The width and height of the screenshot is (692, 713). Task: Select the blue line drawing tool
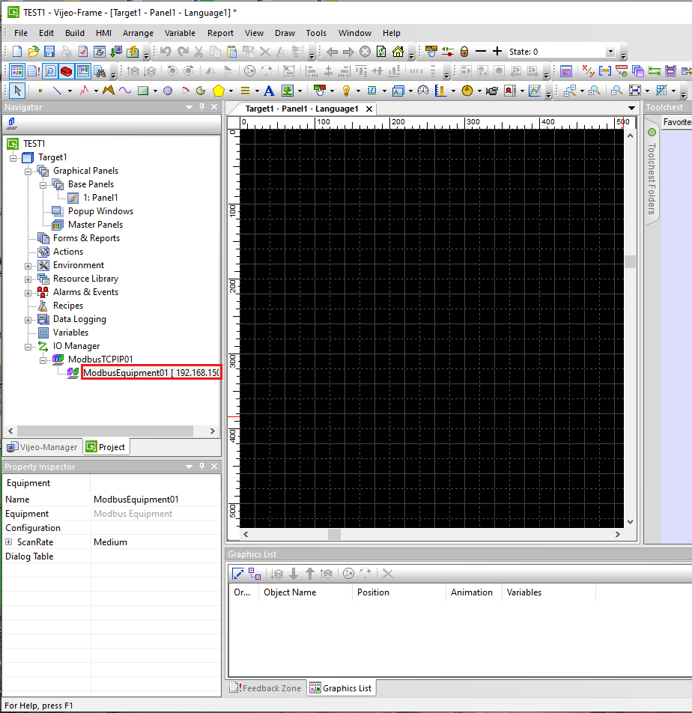tap(57, 91)
